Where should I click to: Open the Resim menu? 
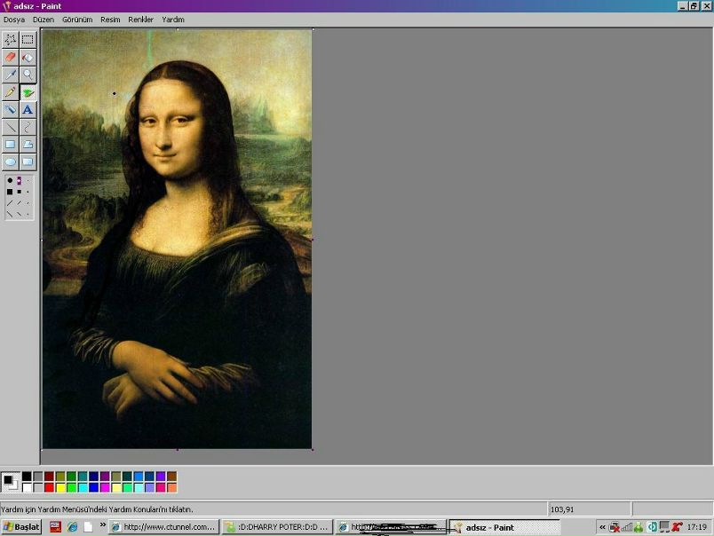point(110,20)
